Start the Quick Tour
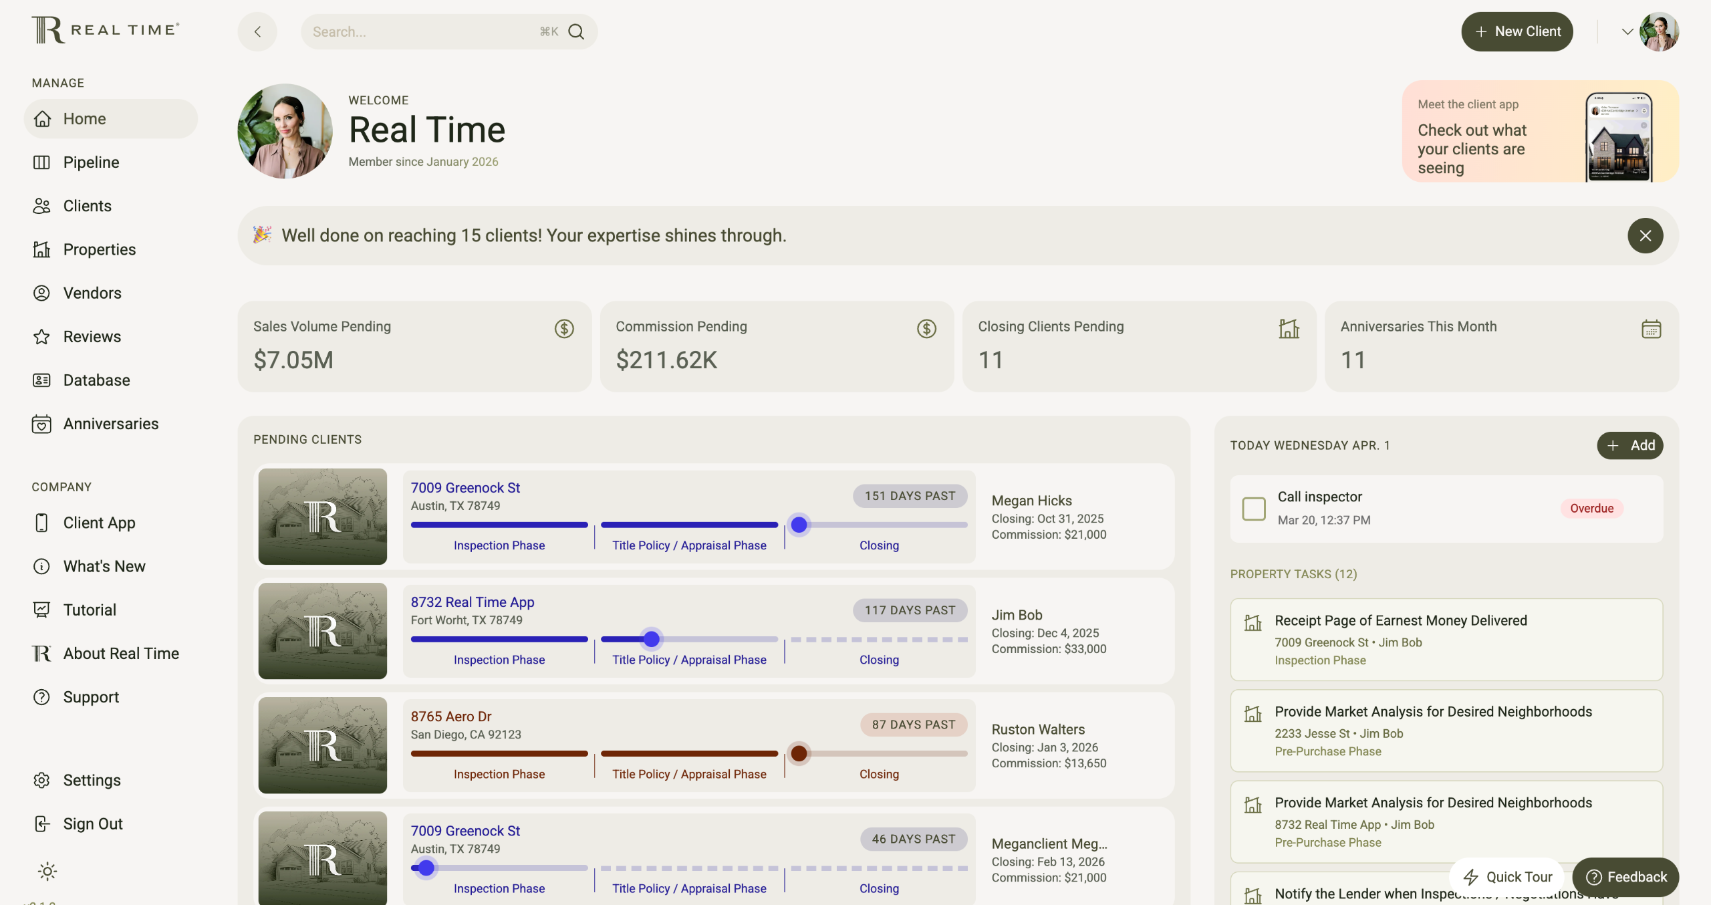 point(1507,877)
